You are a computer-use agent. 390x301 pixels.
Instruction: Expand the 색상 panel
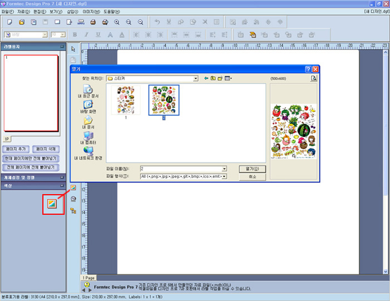[62, 185]
